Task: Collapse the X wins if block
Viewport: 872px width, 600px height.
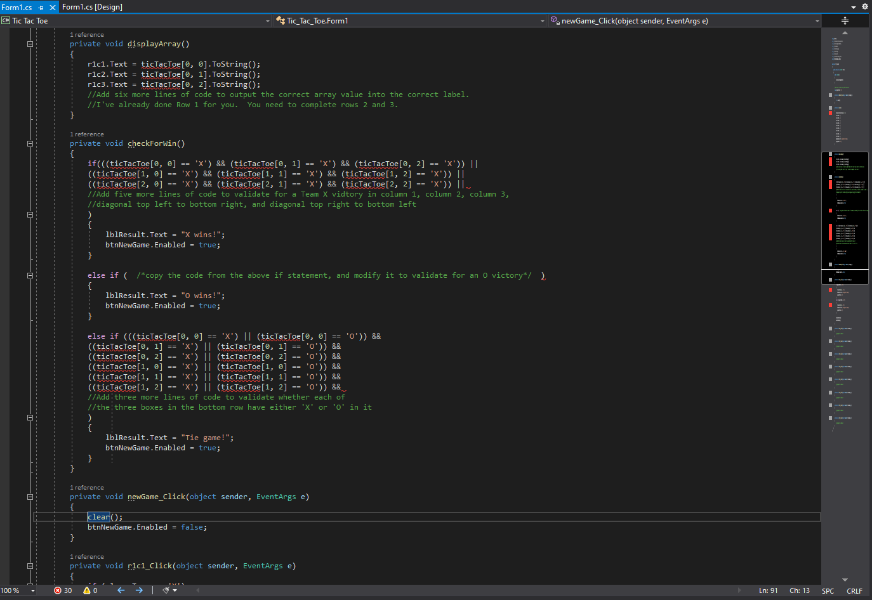Action: point(30,215)
